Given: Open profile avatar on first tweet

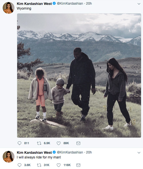Looking at the screenshot, I should point(9,8).
